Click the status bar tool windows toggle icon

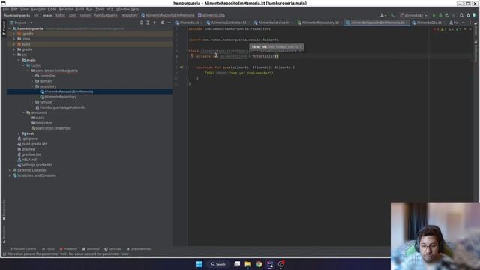[x=4, y=253]
